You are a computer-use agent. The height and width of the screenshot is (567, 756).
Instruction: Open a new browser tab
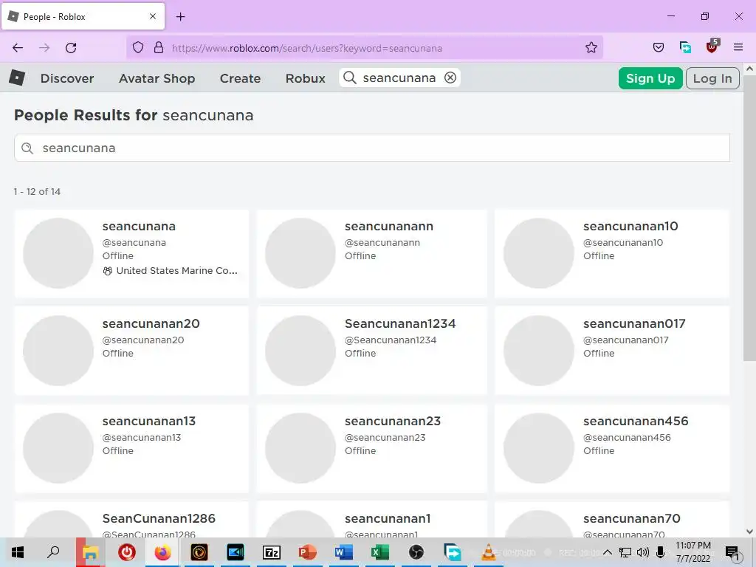pos(180,17)
